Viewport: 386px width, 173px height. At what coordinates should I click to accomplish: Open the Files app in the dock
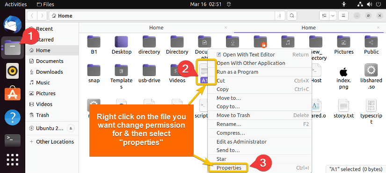[x=13, y=48]
